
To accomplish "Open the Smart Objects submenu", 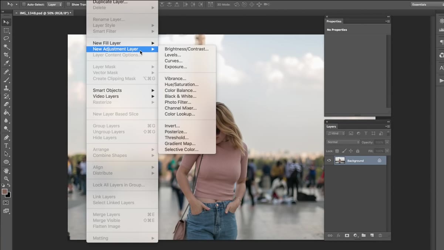I will 122,90.
